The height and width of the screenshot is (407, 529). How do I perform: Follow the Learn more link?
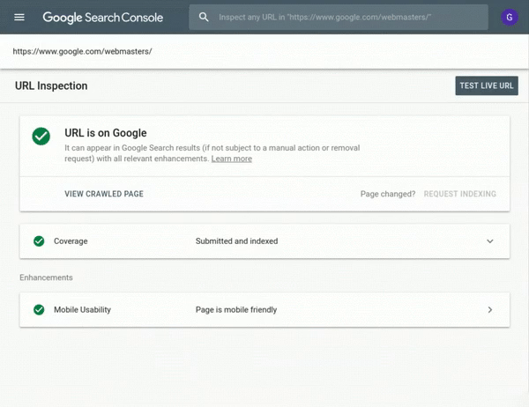click(231, 159)
